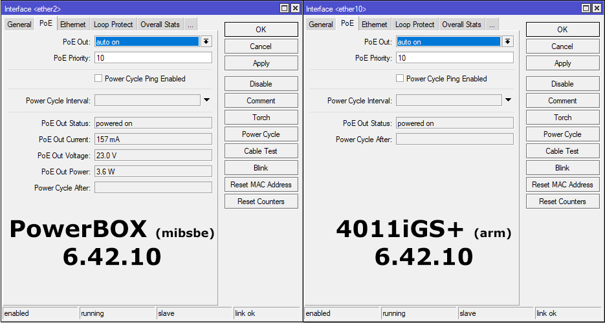The width and height of the screenshot is (605, 323).
Task: Click Power Cycle Interval field in ether2 window
Action: pyautogui.click(x=148, y=101)
